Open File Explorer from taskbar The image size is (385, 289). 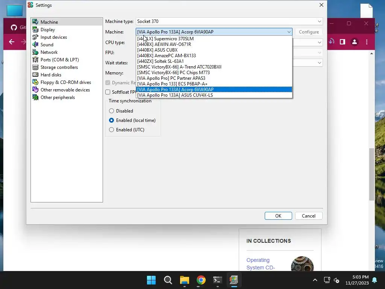coord(184,280)
